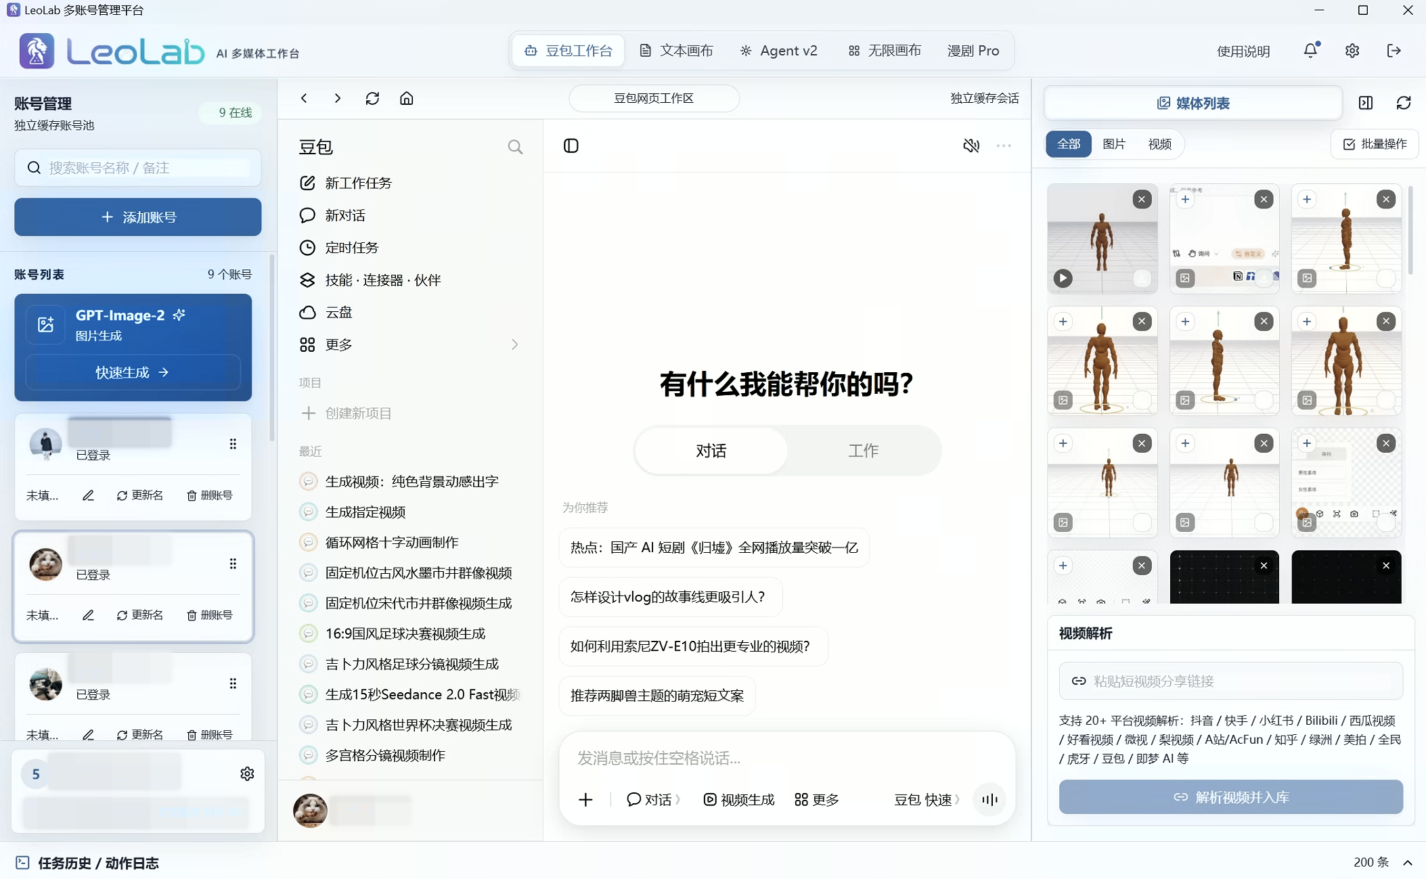Start a 新对话
The image size is (1426, 879).
pyautogui.click(x=332, y=215)
